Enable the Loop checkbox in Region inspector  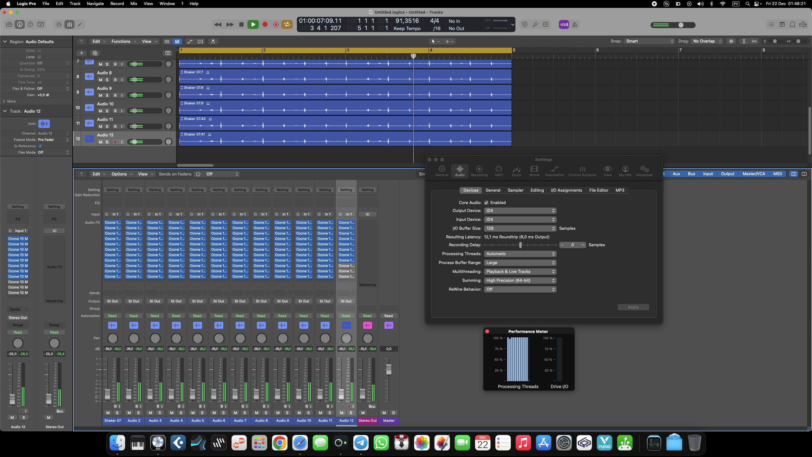coord(39,57)
